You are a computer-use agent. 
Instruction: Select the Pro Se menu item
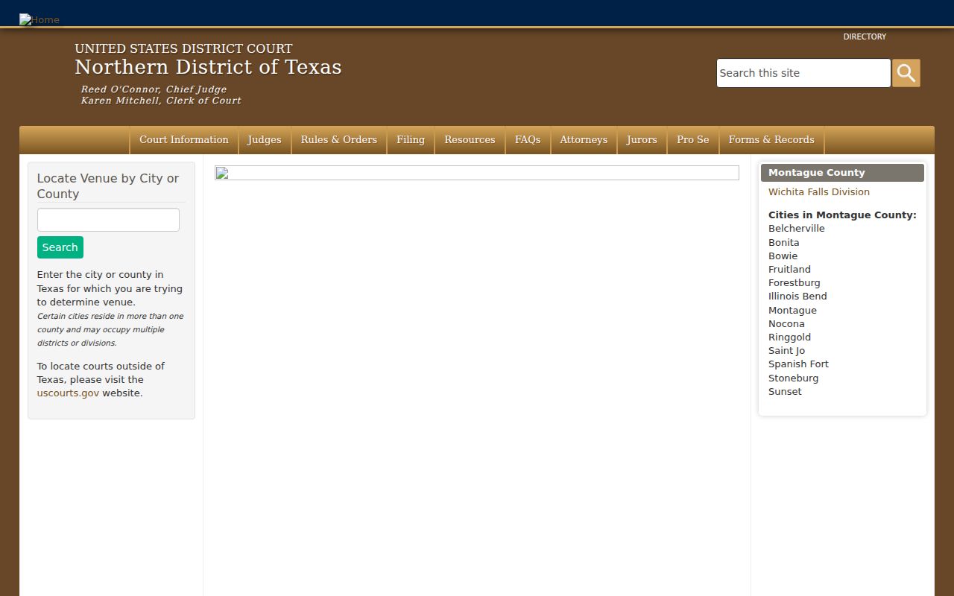click(693, 140)
